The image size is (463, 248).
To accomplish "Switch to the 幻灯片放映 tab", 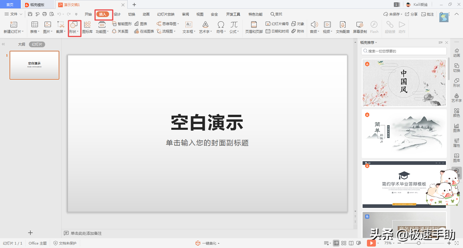I will (x=166, y=14).
